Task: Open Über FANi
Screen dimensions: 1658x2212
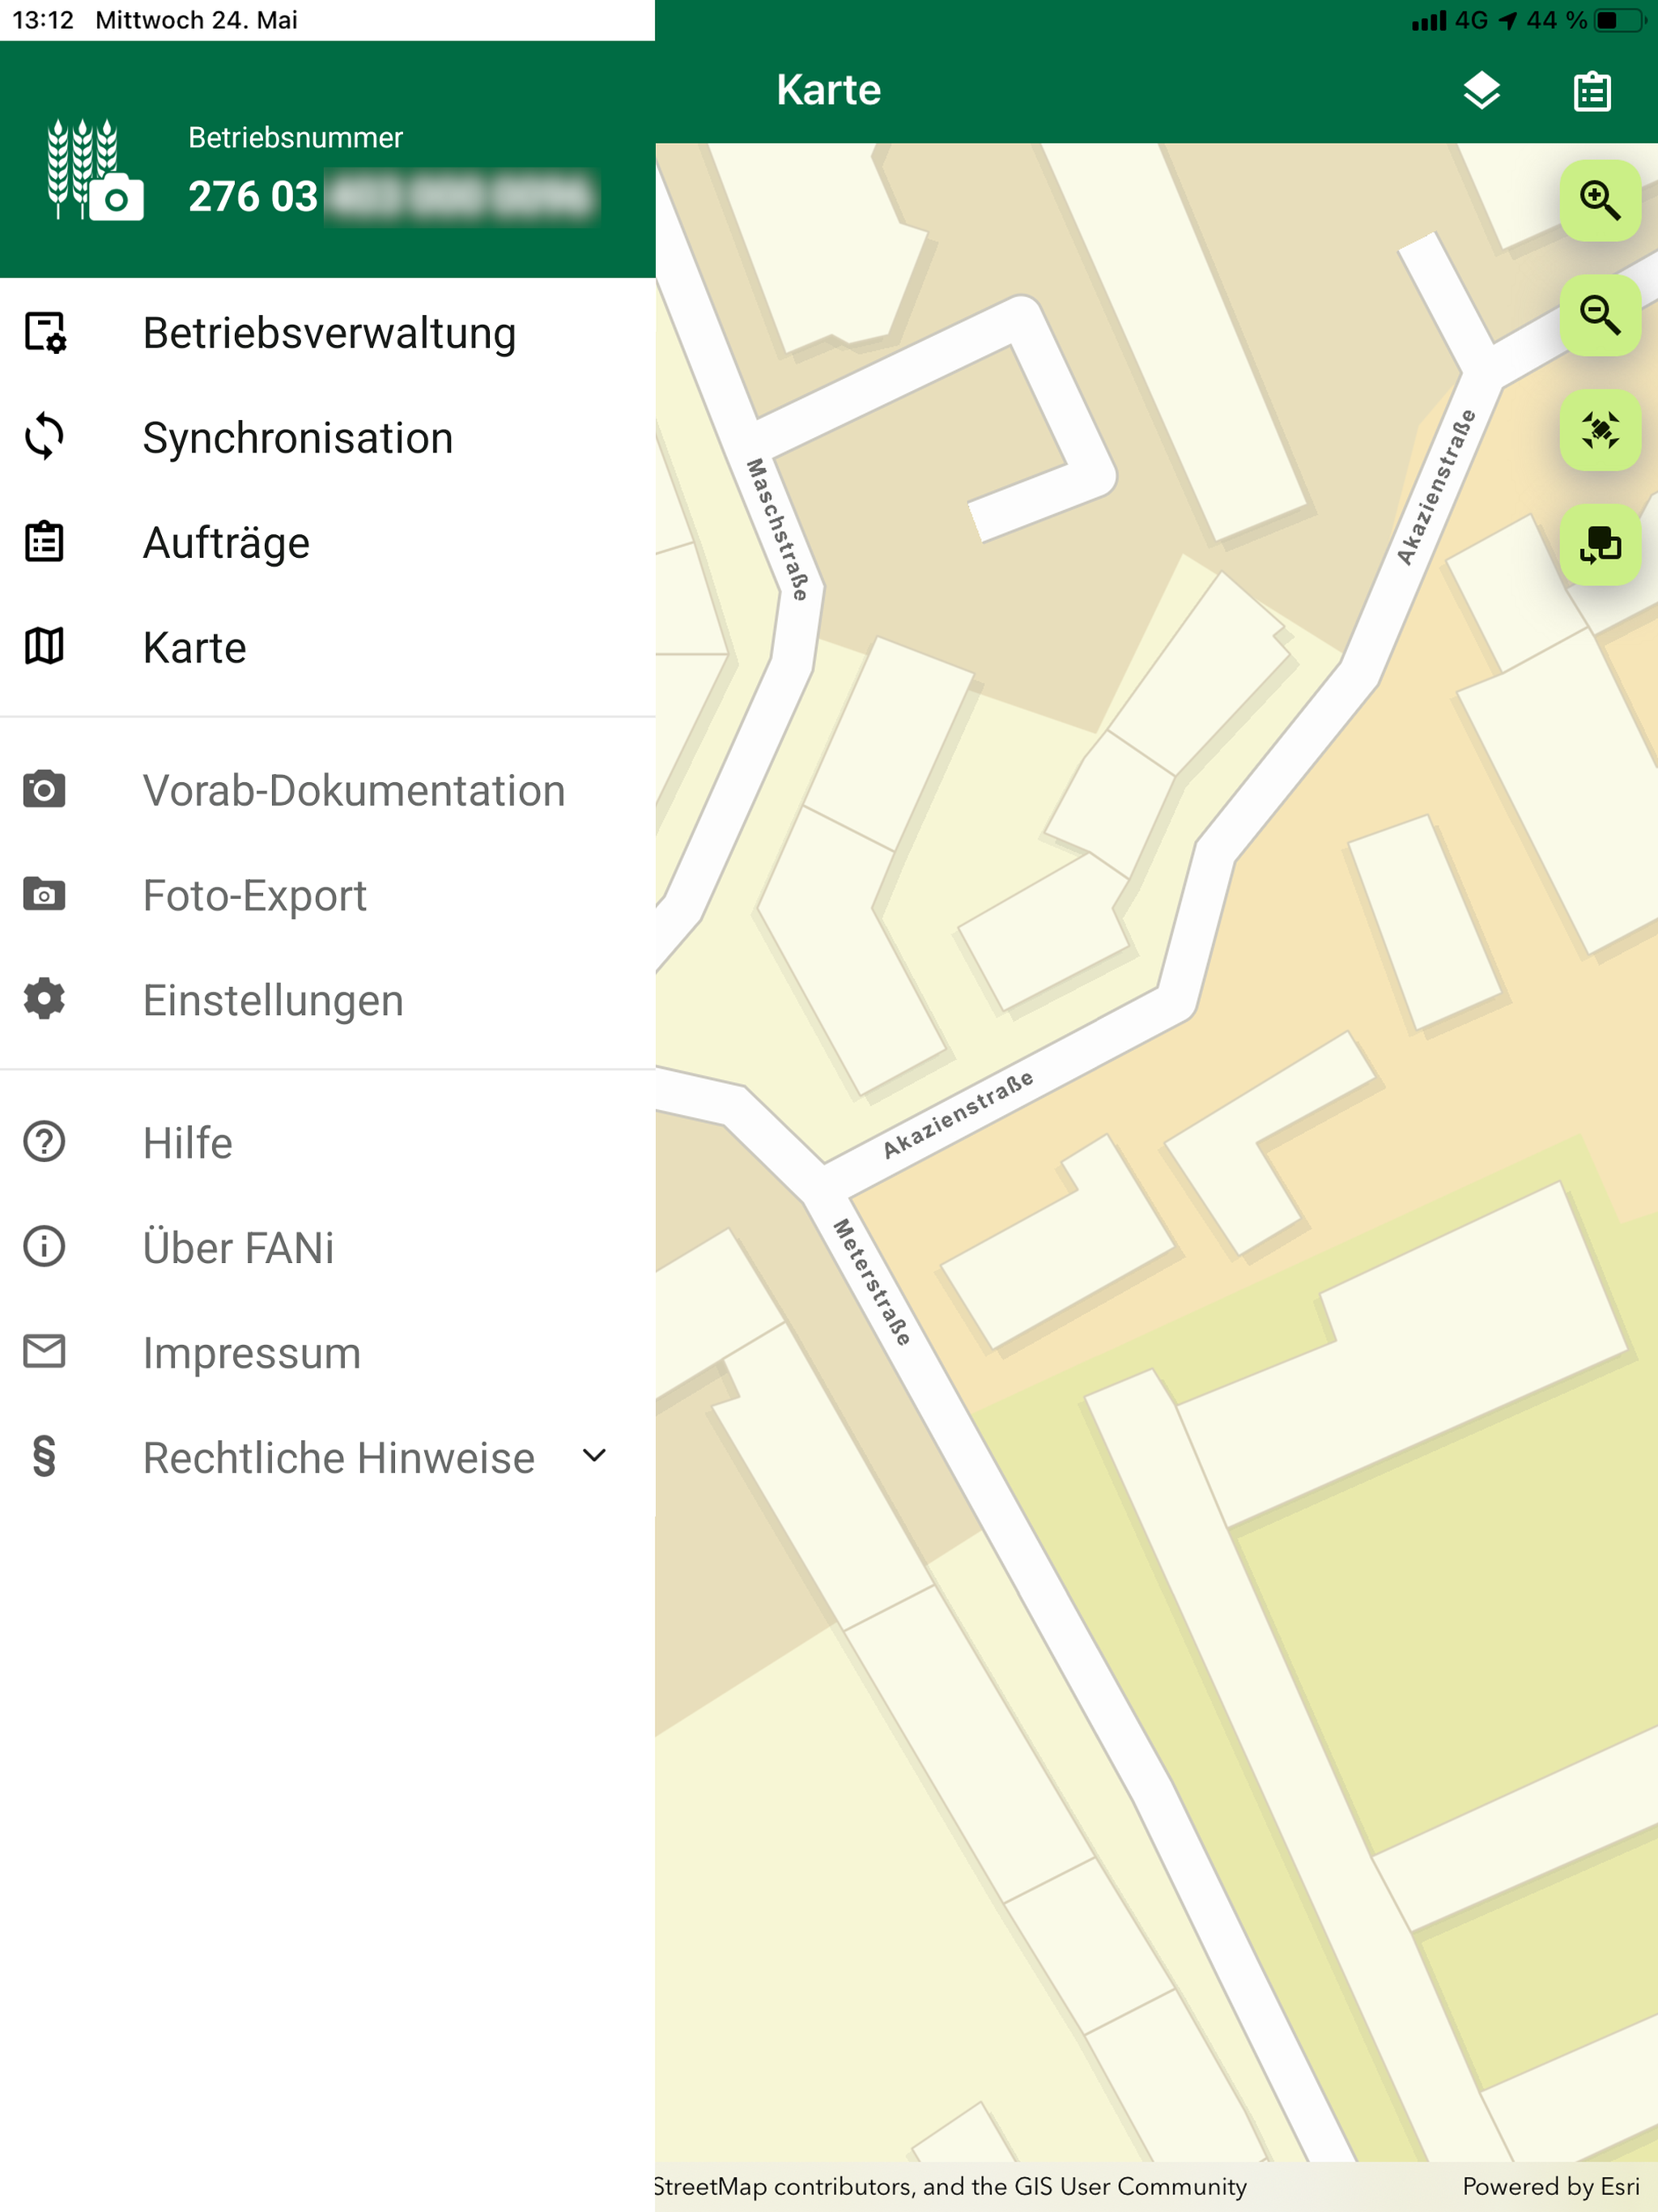Action: point(328,1248)
